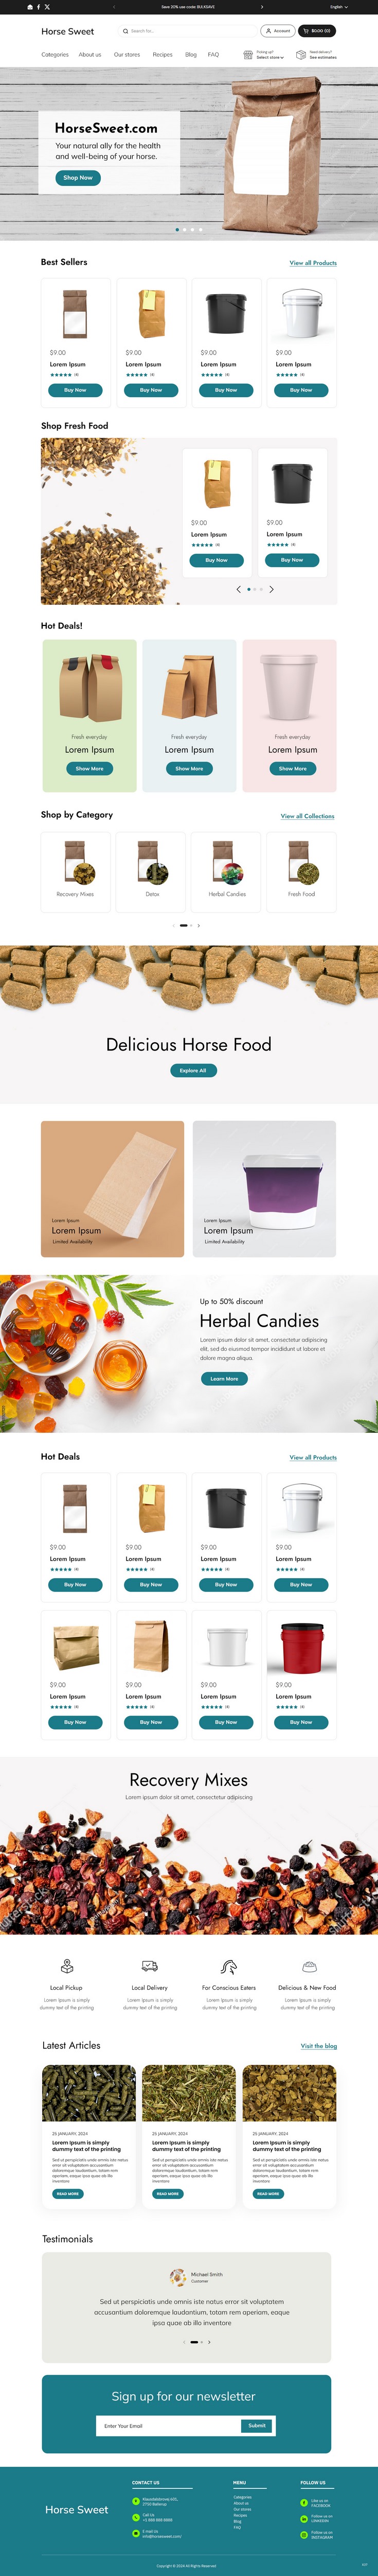Select the first hero slider dot
Viewport: 378px width, 2576px height.
pos(177,229)
